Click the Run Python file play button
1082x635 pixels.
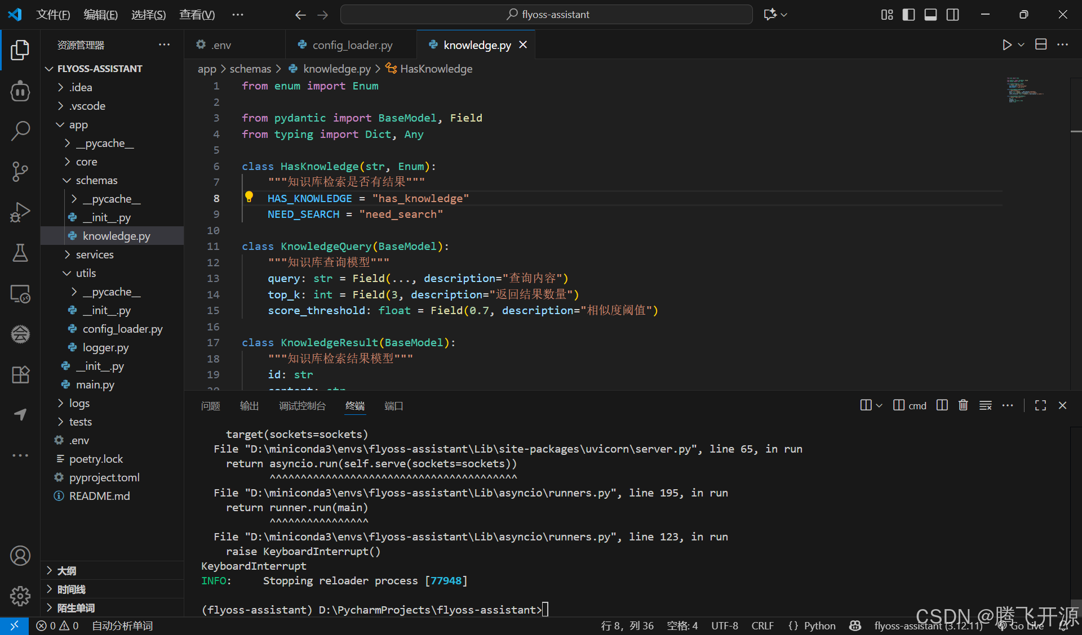pyautogui.click(x=1006, y=45)
